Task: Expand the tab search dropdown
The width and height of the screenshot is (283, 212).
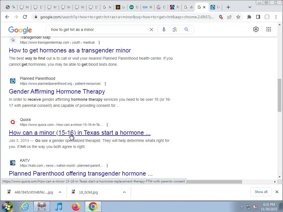Action: (250, 7)
